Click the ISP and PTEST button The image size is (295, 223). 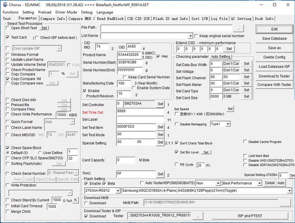pos(250,216)
